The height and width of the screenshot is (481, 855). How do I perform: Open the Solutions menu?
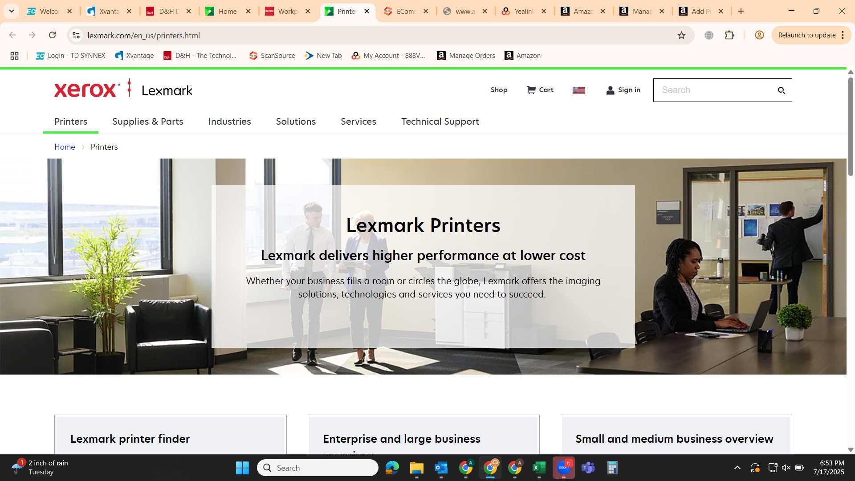(x=296, y=122)
